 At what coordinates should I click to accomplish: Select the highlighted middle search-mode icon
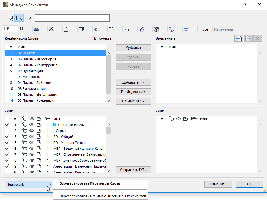[x=19, y=18]
